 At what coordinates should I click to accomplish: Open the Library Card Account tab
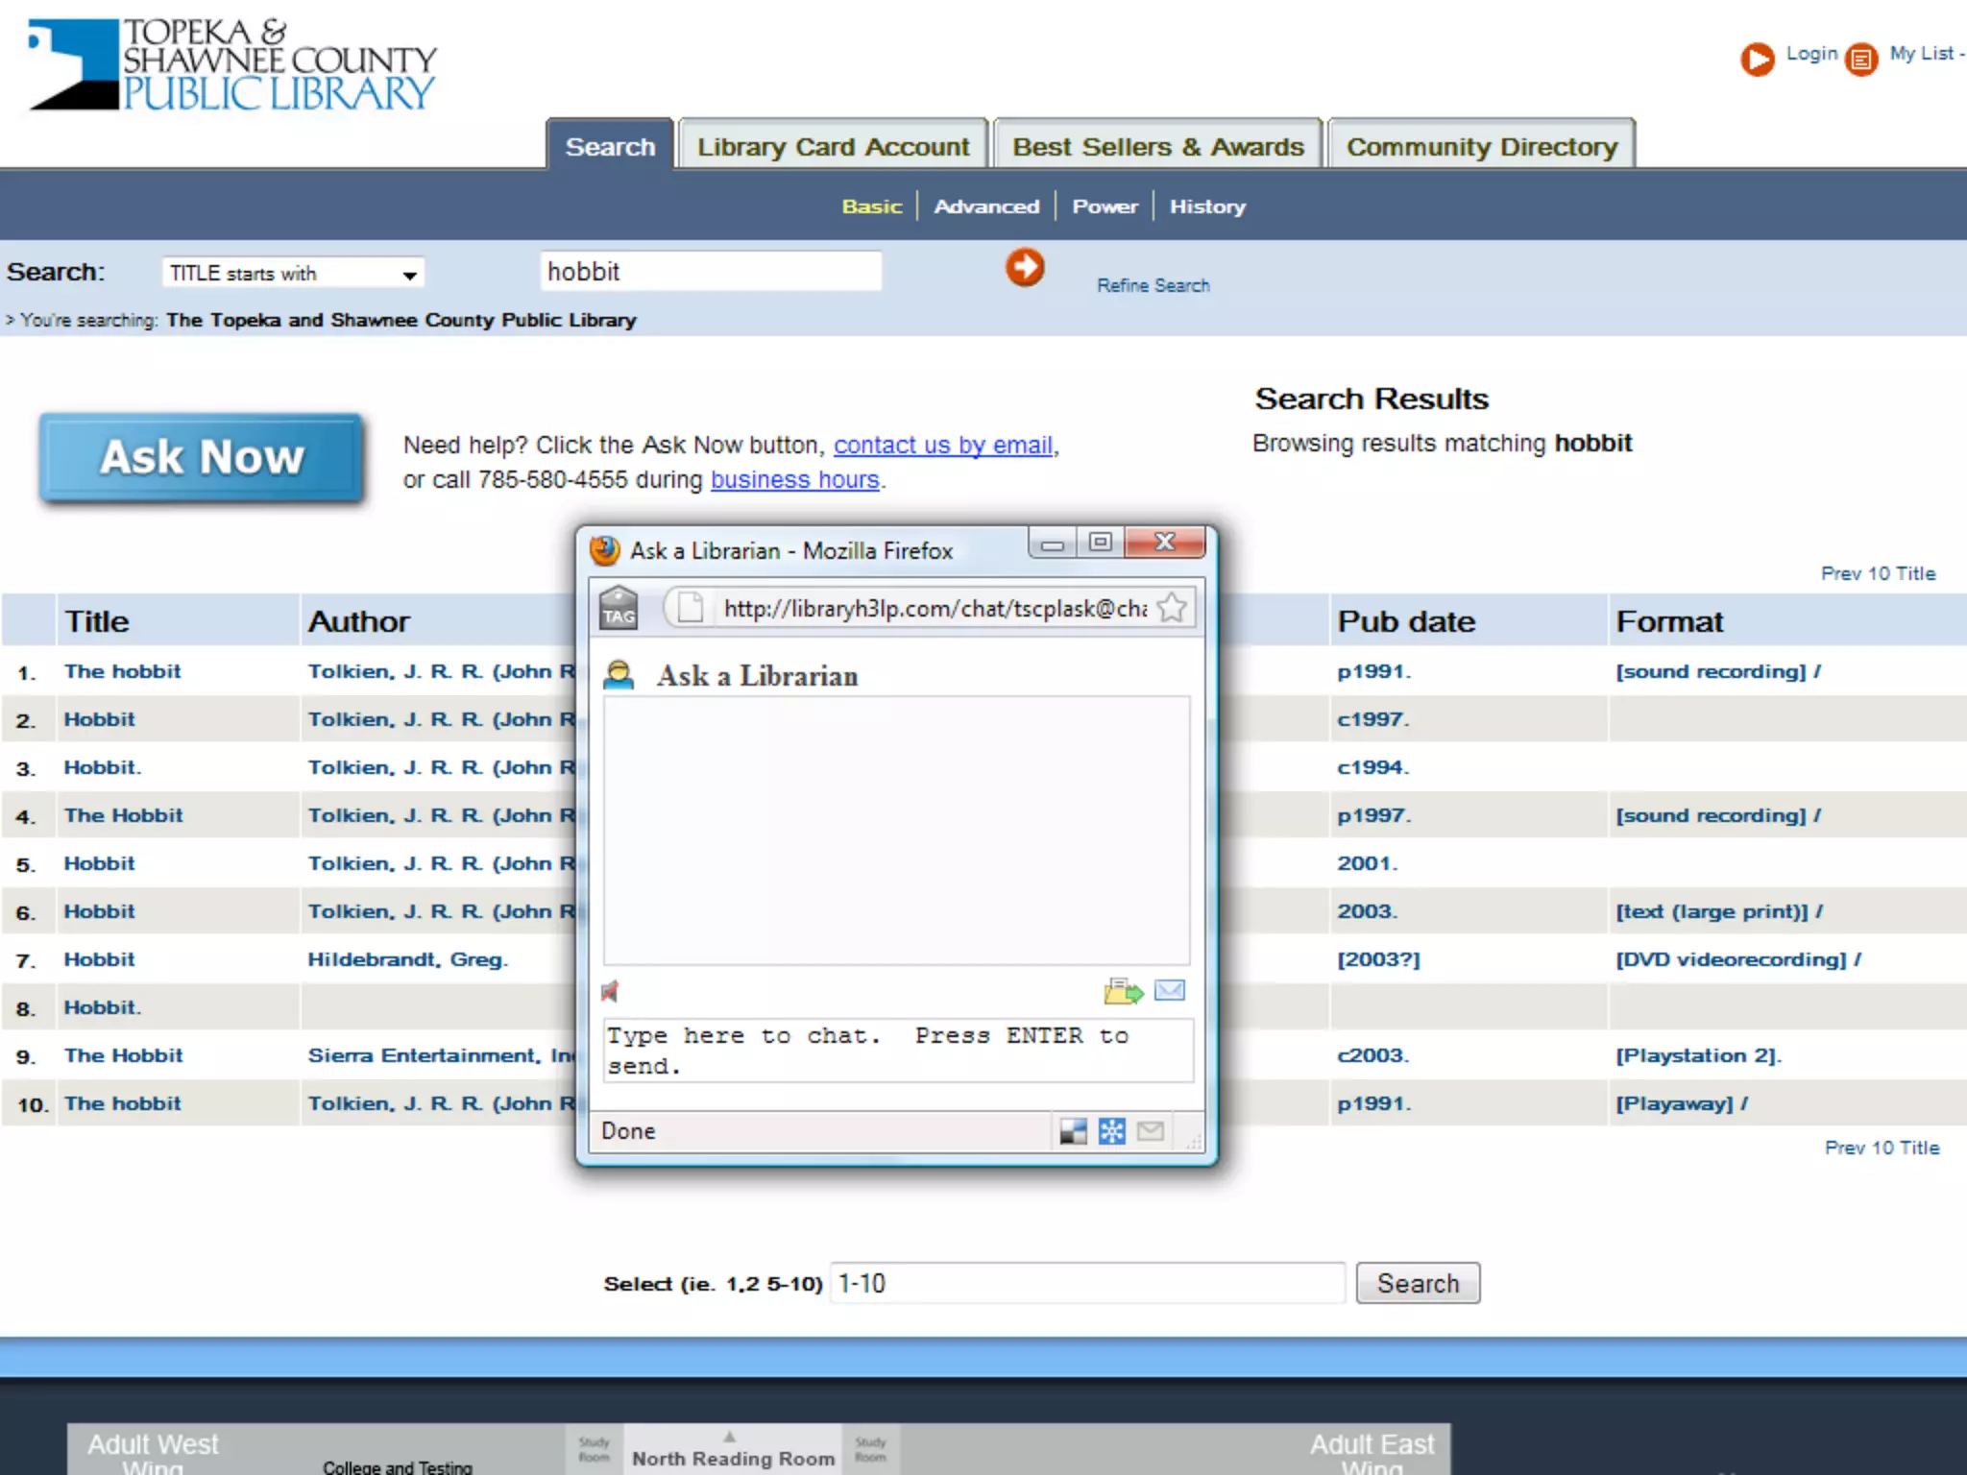click(x=833, y=147)
